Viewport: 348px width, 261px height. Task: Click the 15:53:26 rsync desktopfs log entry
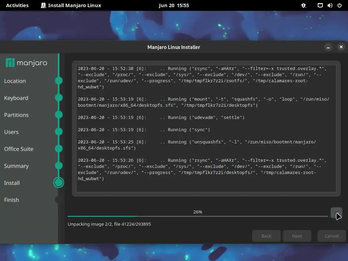click(x=202, y=169)
